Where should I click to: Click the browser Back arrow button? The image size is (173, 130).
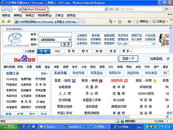[x=4, y=9]
